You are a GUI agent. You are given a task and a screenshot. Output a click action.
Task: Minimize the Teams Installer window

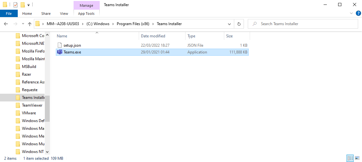(x=325, y=5)
